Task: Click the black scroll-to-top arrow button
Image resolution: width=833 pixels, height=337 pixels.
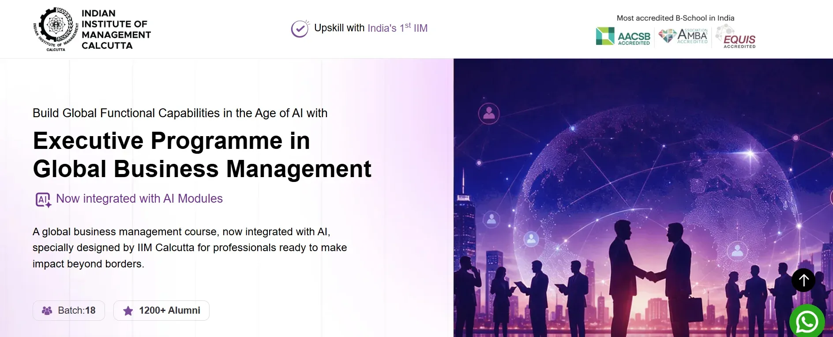Action: point(803,280)
